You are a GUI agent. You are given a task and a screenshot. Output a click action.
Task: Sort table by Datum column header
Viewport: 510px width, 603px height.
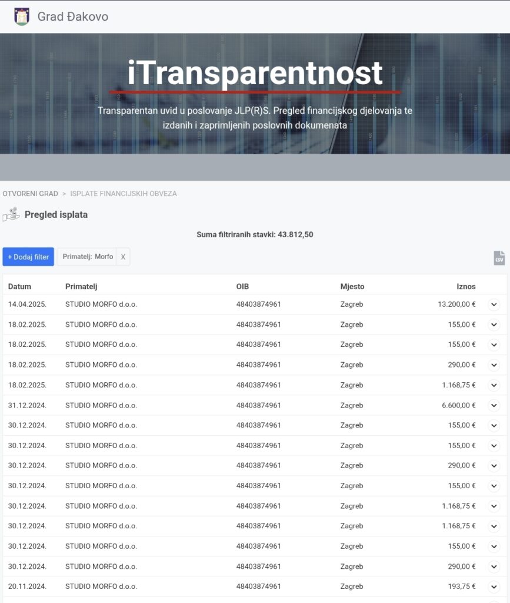point(19,287)
